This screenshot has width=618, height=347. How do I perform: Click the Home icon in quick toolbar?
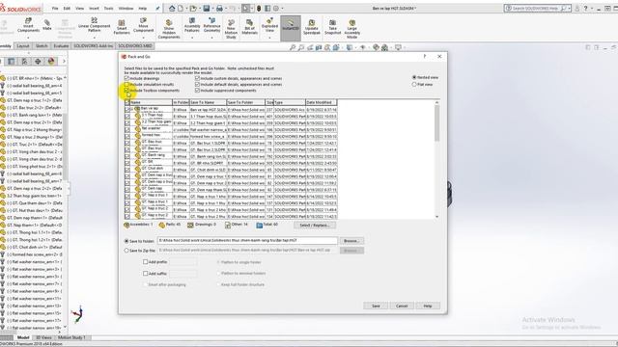[x=172, y=8]
